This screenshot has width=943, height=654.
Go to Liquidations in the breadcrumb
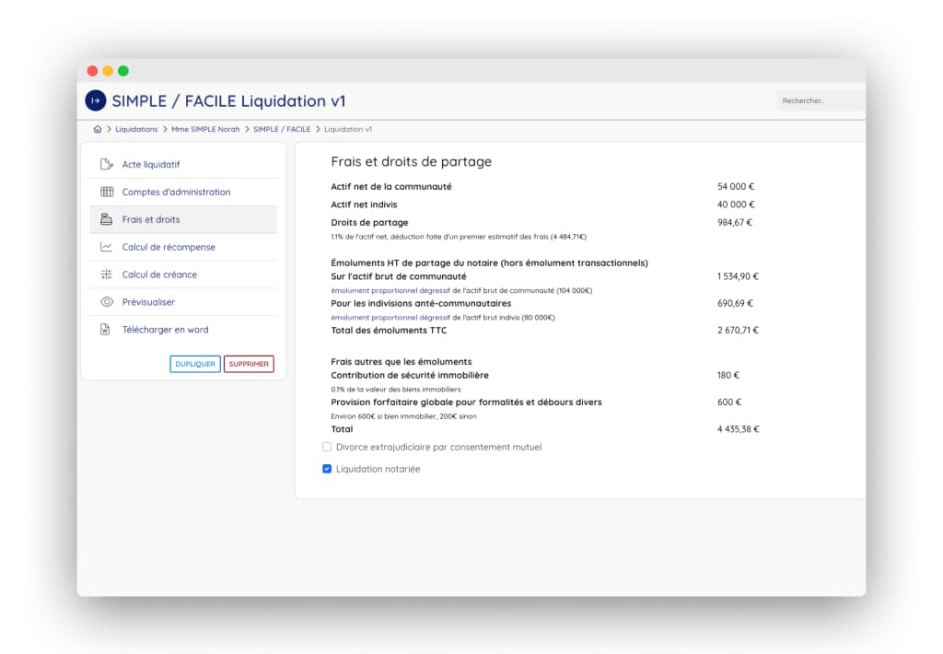coord(136,130)
